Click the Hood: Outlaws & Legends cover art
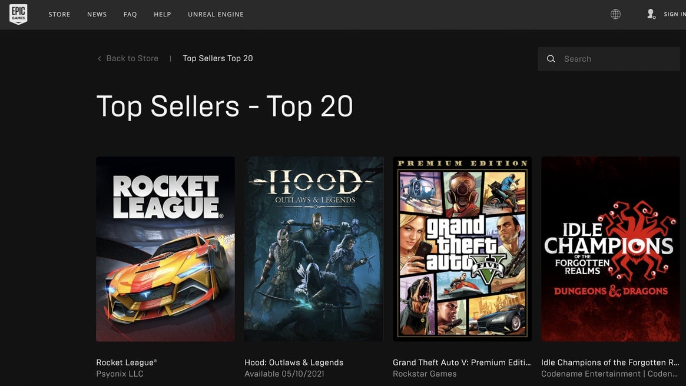 click(x=313, y=248)
